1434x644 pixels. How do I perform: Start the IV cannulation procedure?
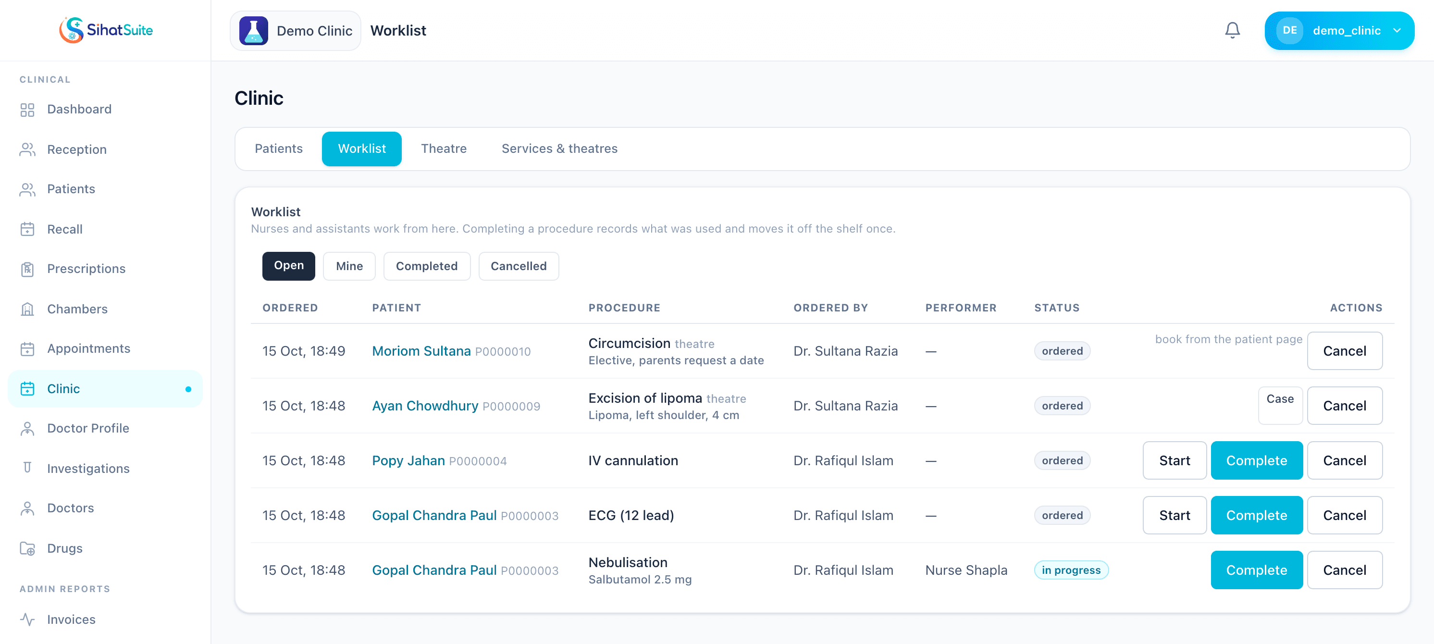(1174, 460)
